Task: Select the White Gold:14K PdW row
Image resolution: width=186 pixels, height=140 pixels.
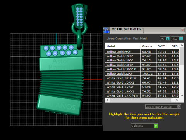Action: [142, 96]
